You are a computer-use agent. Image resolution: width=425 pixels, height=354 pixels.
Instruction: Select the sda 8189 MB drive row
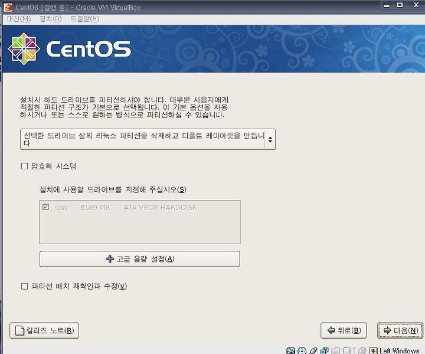(139, 208)
